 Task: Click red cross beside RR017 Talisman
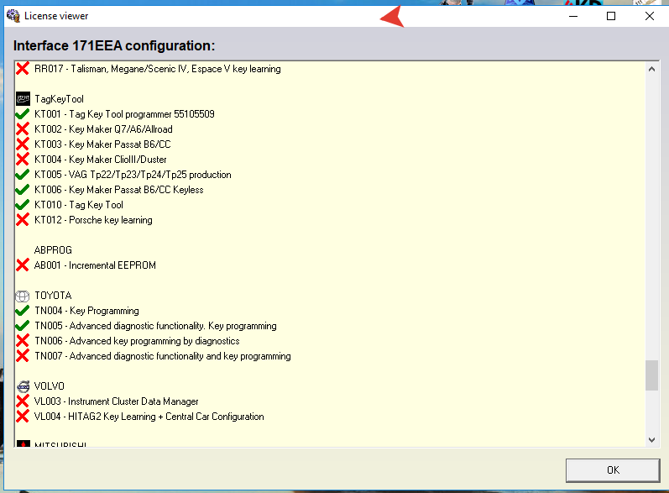pos(23,68)
